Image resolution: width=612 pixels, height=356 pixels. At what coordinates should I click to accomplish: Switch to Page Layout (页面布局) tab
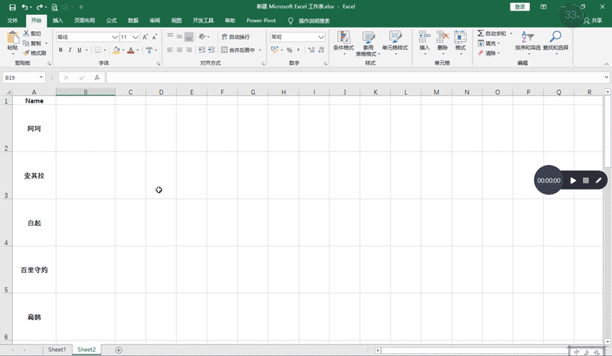point(85,21)
